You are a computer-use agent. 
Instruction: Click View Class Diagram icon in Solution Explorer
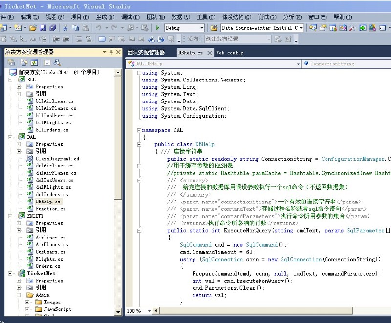pos(57,62)
